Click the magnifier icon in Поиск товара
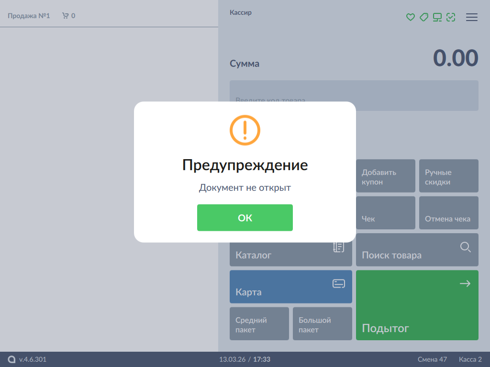The image size is (490, 367). [465, 247]
